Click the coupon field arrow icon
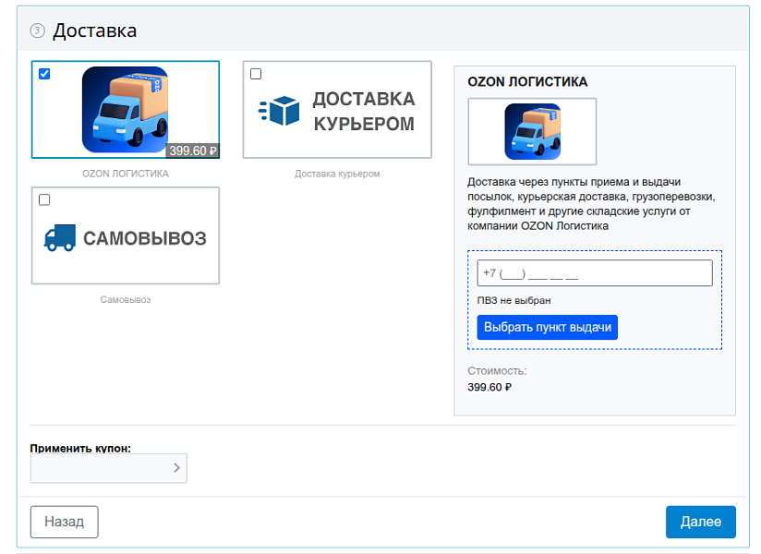761x554 pixels. click(x=176, y=467)
